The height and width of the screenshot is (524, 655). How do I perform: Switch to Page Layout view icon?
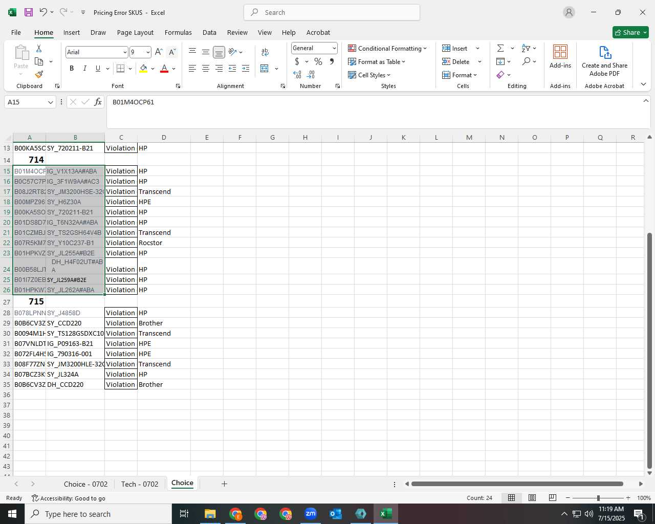click(x=532, y=498)
